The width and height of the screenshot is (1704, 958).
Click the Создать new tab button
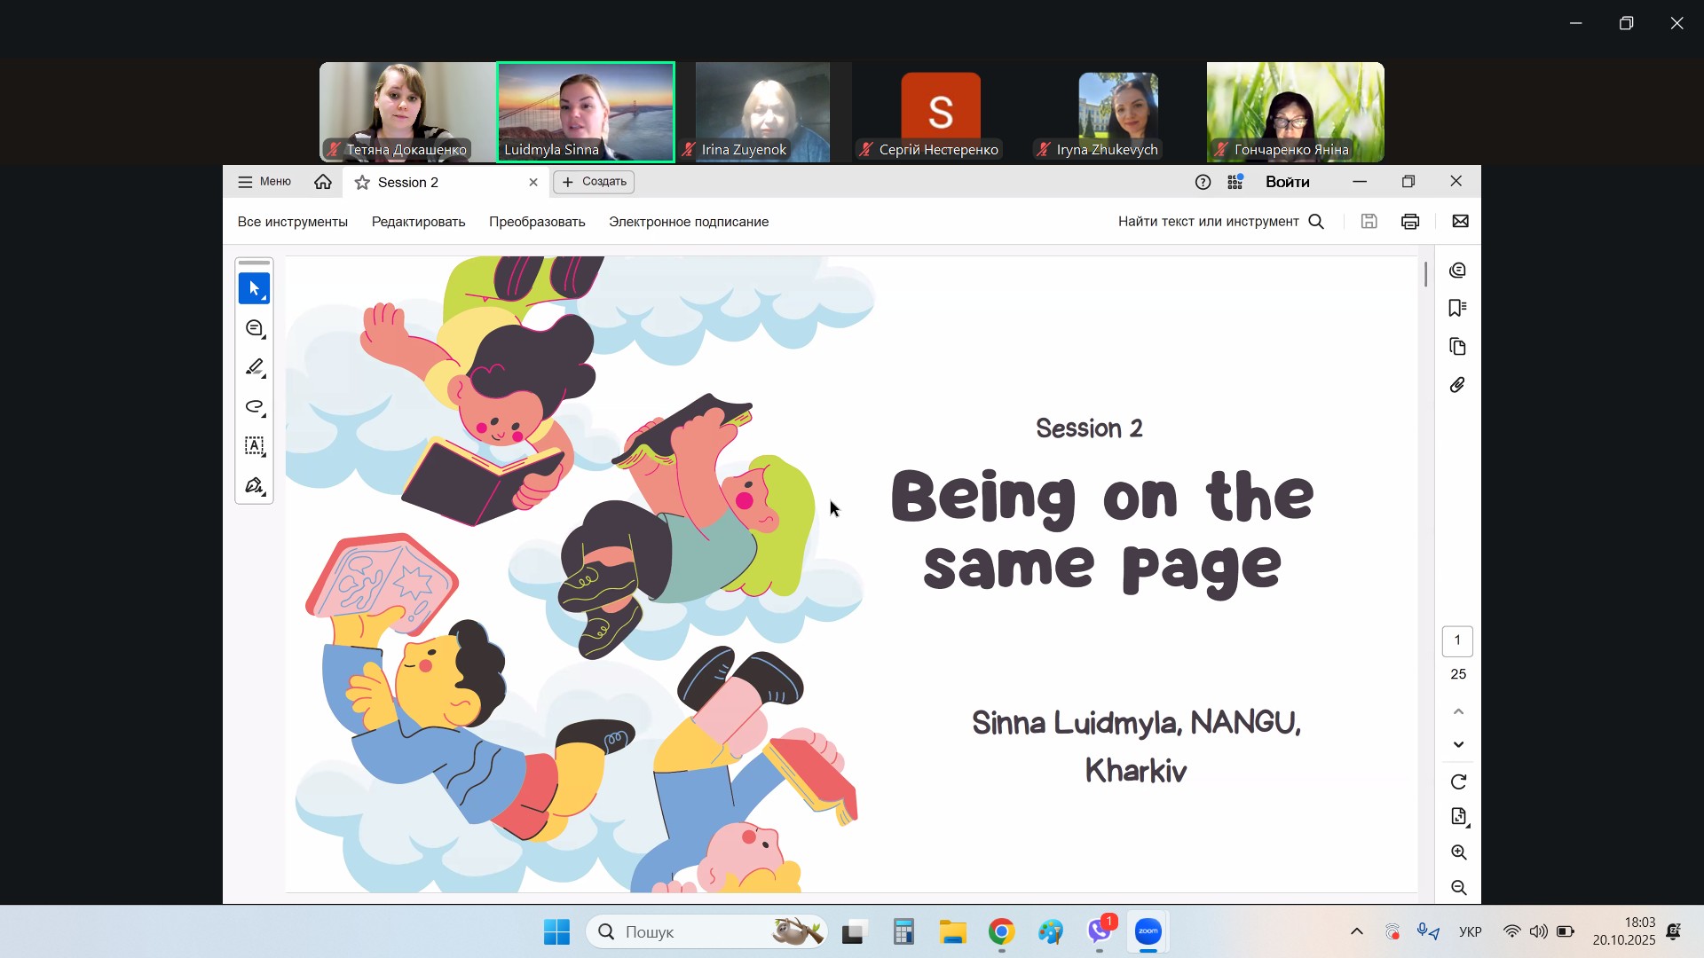(594, 182)
